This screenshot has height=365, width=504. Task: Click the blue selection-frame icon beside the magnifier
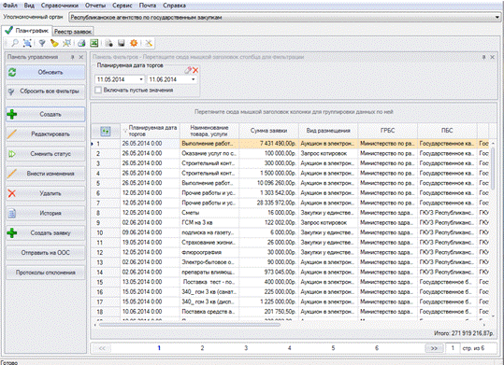tap(27, 43)
